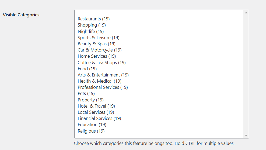Image resolution: width=266 pixels, height=150 pixels.
Task: Select the Restaurants (19) category option
Action: [x=93, y=19]
